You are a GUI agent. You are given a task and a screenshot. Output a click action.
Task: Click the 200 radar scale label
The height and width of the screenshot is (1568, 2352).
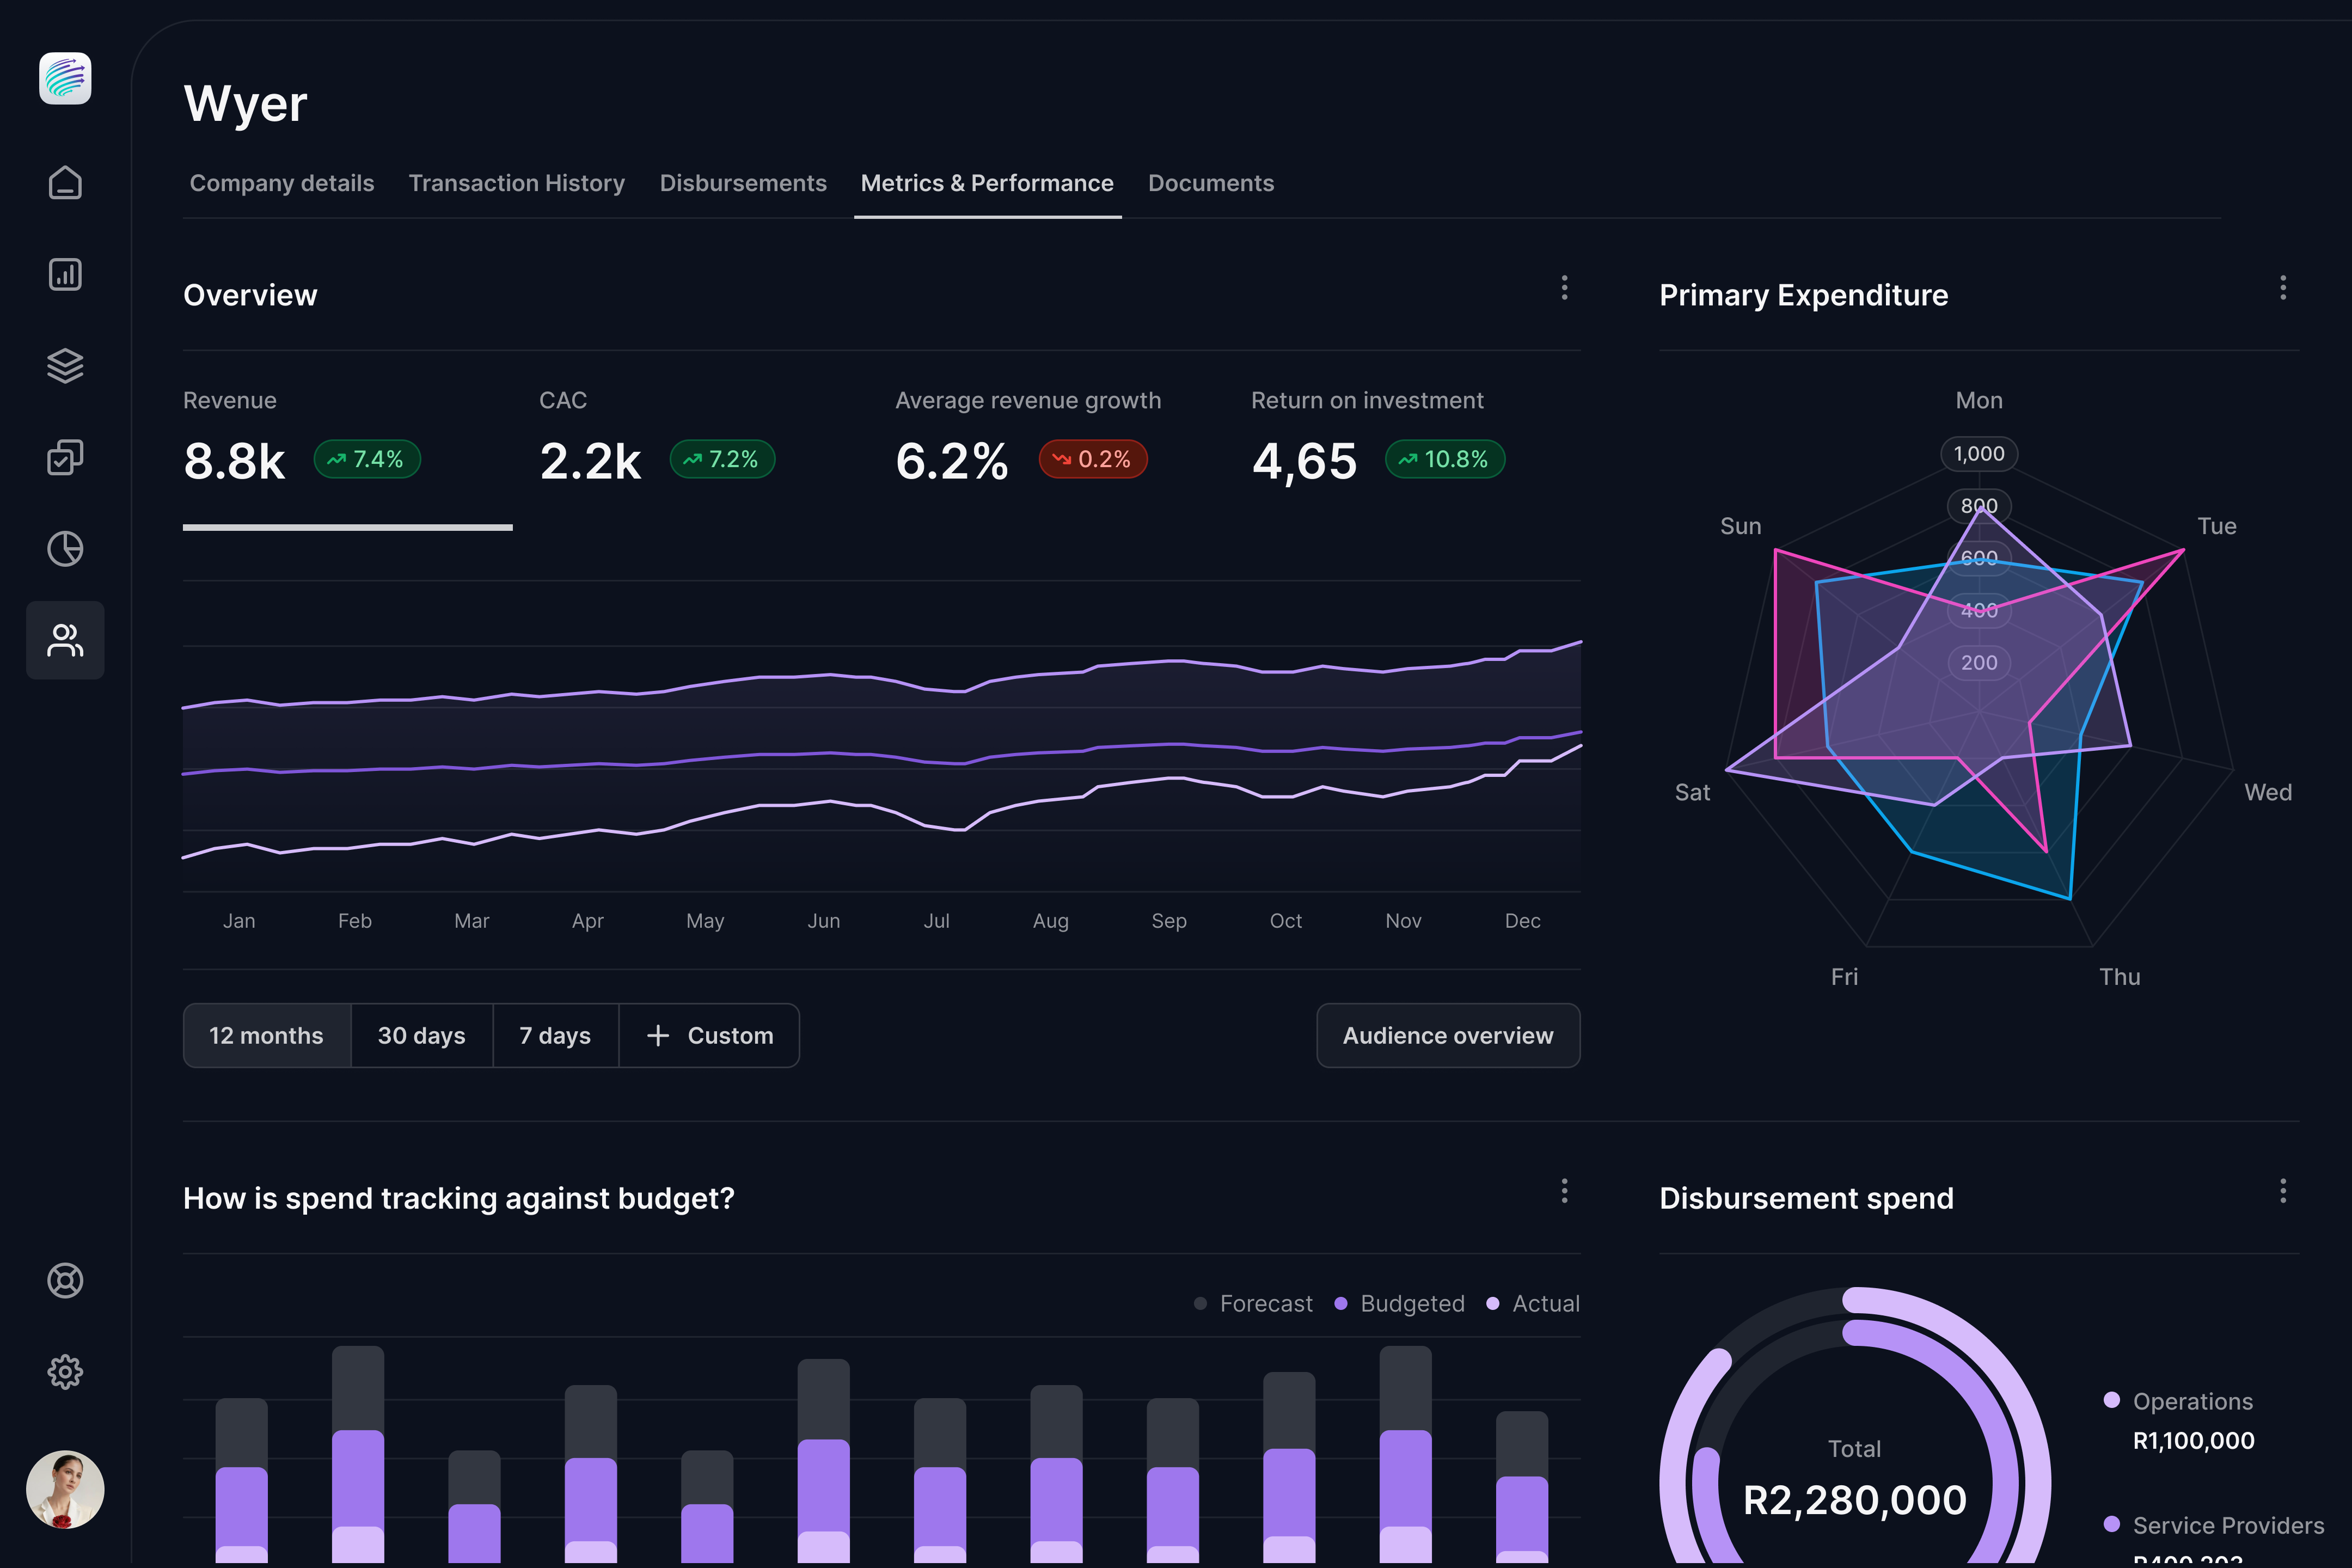click(x=1979, y=663)
